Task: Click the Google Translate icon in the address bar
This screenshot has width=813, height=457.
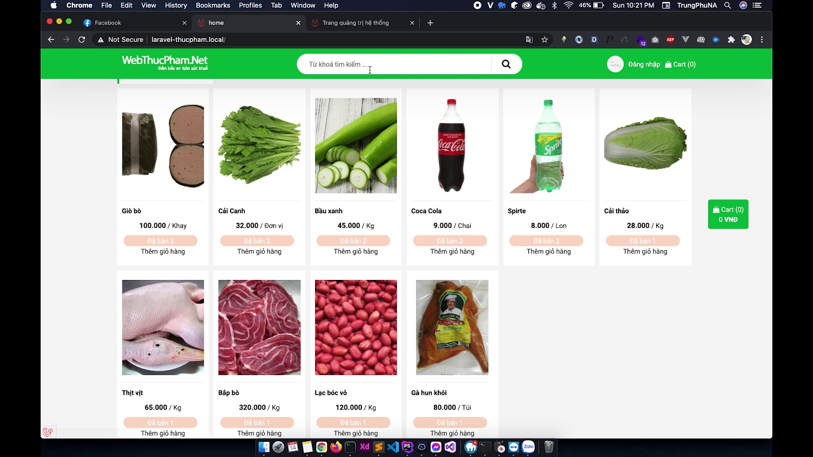Action: click(x=529, y=39)
